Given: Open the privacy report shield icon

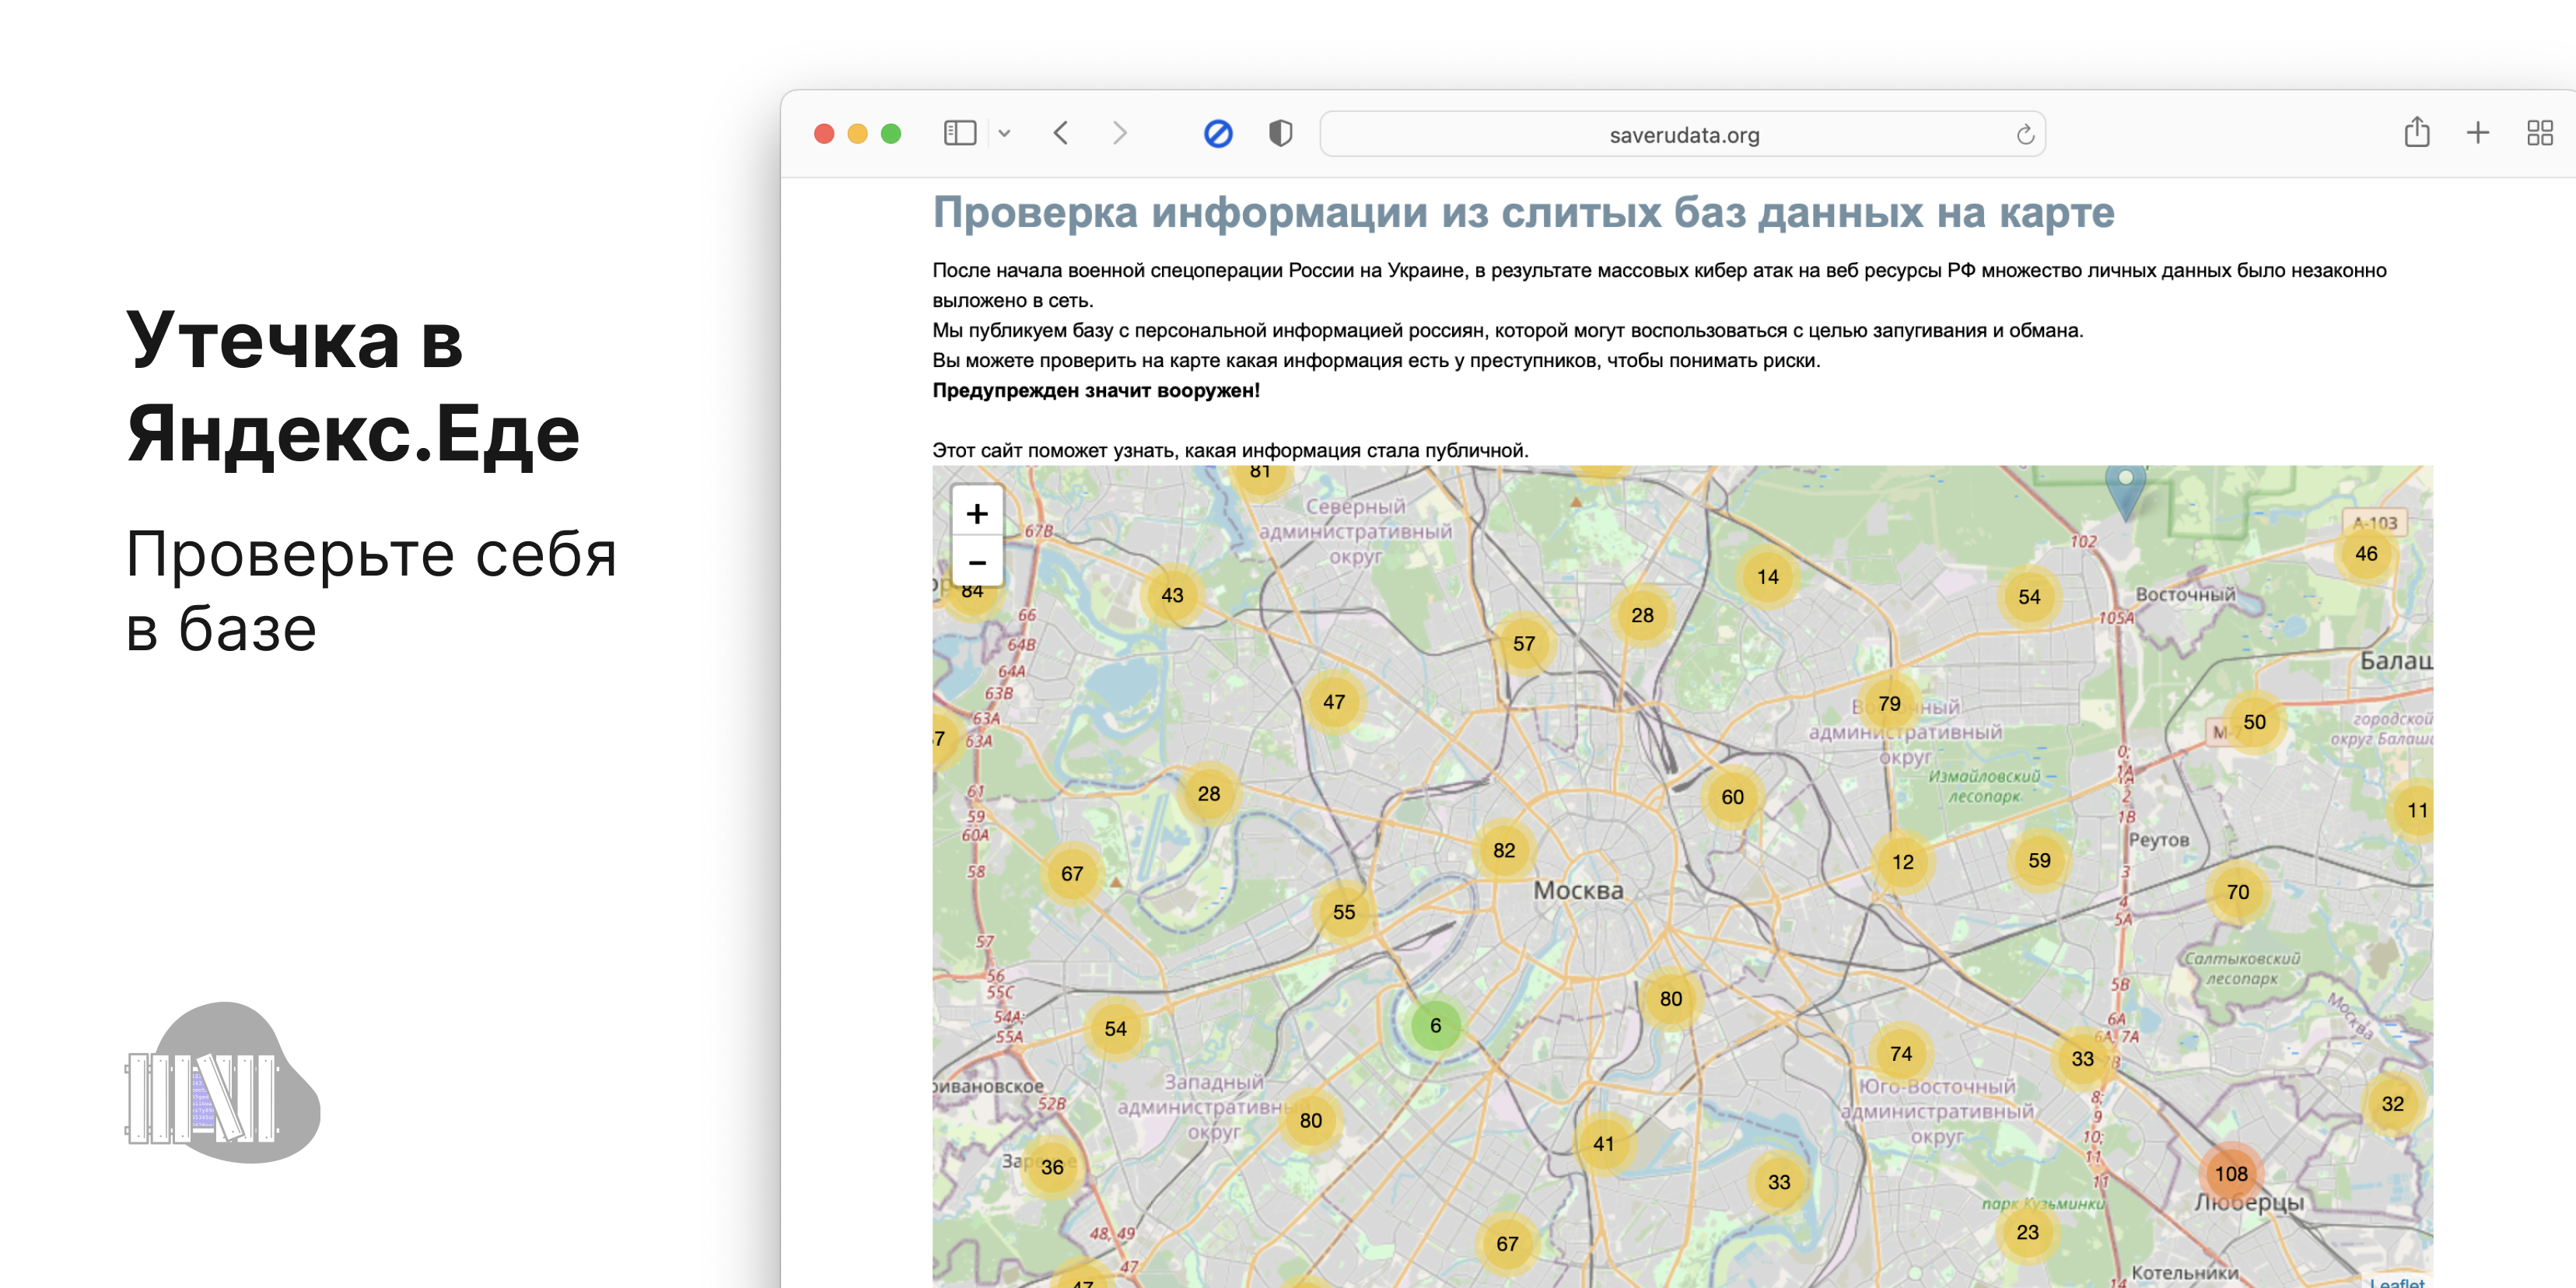Looking at the screenshot, I should 1280,133.
